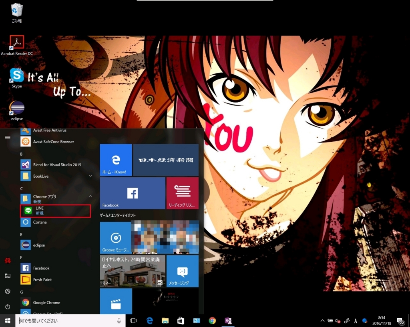Show hidden tray icons chevron
410x327 pixels.
tap(322, 321)
